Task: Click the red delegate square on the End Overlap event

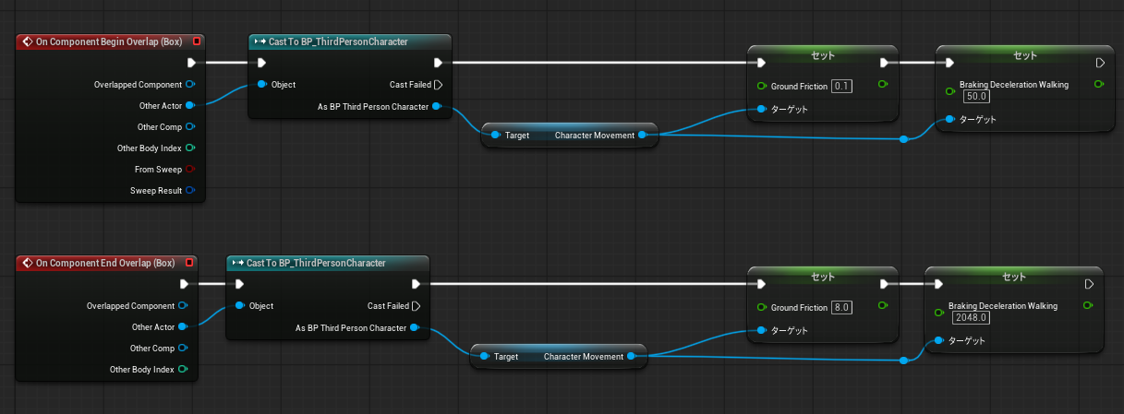Action: point(189,263)
